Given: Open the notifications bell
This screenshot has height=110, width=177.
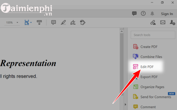Looking at the screenshot, I should click(152, 14).
